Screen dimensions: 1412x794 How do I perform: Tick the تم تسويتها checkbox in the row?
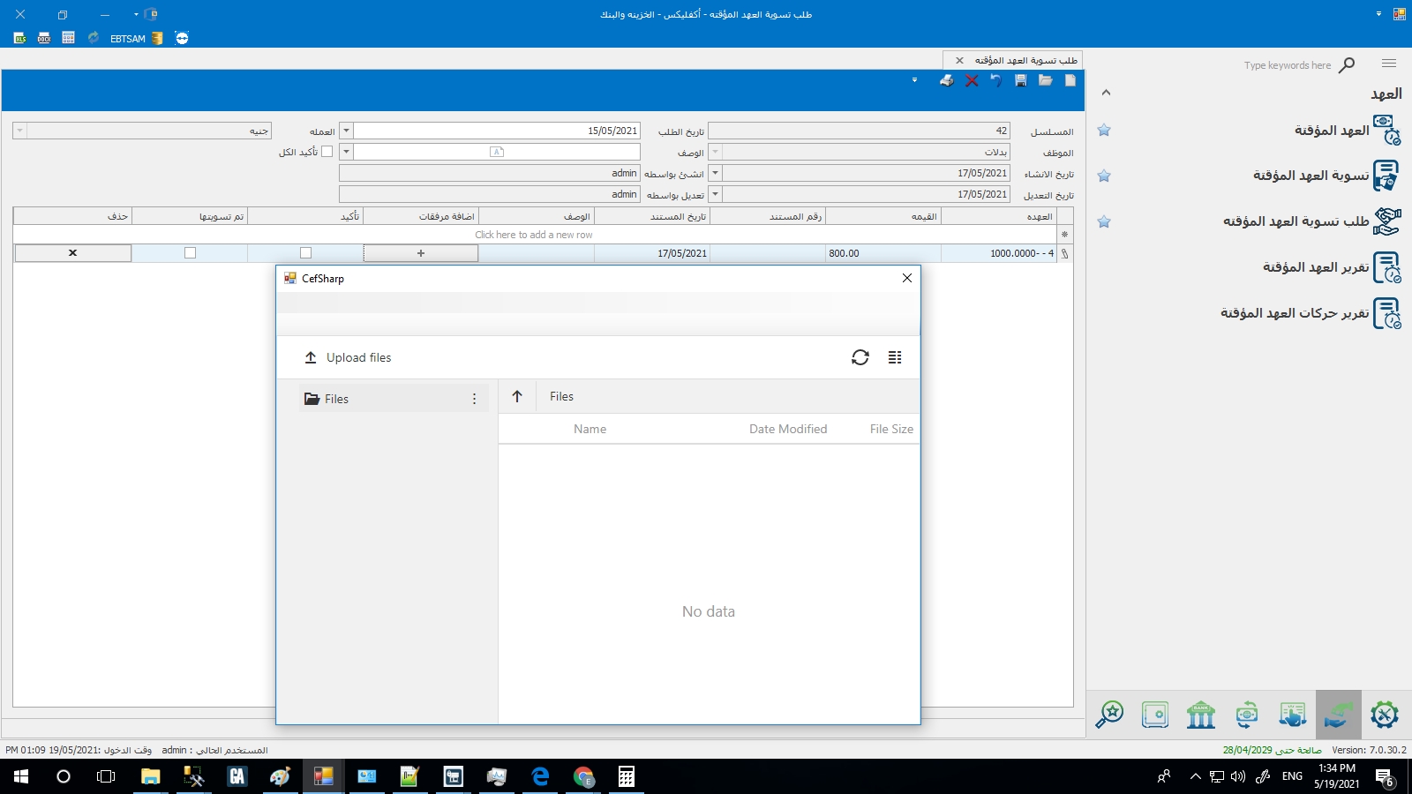[x=190, y=253]
